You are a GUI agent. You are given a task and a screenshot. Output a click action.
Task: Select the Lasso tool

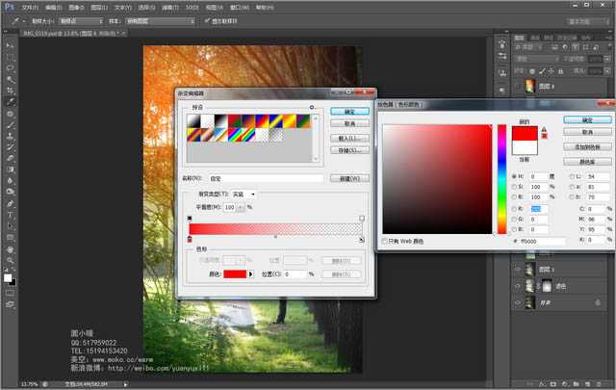pyautogui.click(x=11, y=67)
